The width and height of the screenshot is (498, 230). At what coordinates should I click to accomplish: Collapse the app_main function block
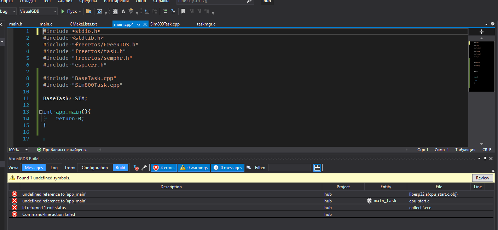point(41,112)
